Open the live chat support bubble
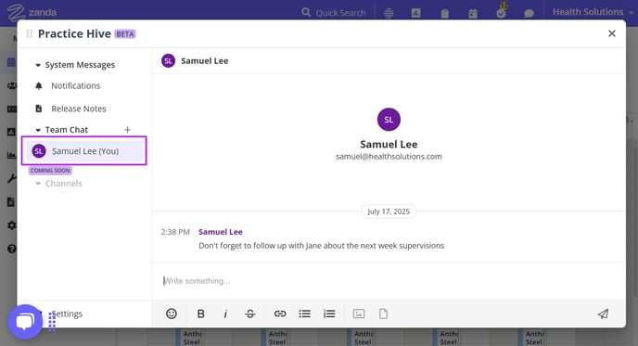Image resolution: width=638 pixels, height=346 pixels. [25, 322]
